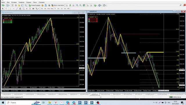186x105 pixels.
Task: Click the search magnifier at top right
Action: 180,5
